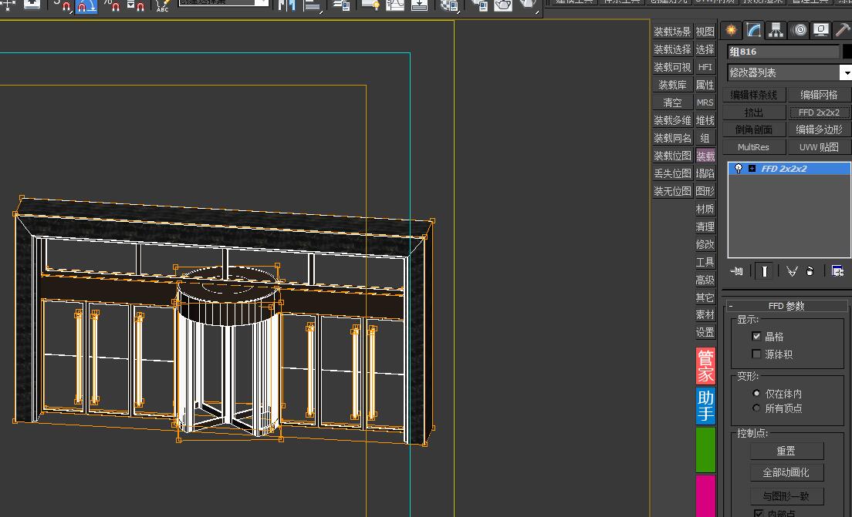The width and height of the screenshot is (852, 517).
Task: Click the 装载位图 button
Action: 672,156
